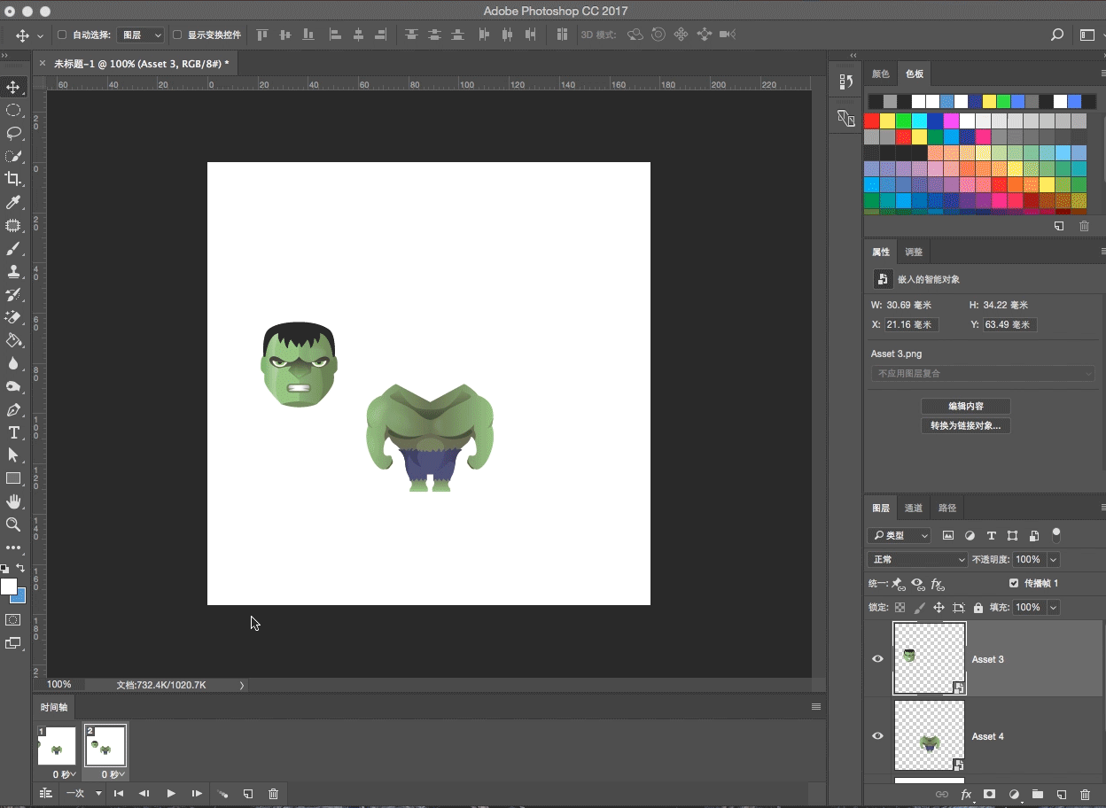Switch to the 通道 tab
Screen dimensions: 1106x808
click(914, 508)
